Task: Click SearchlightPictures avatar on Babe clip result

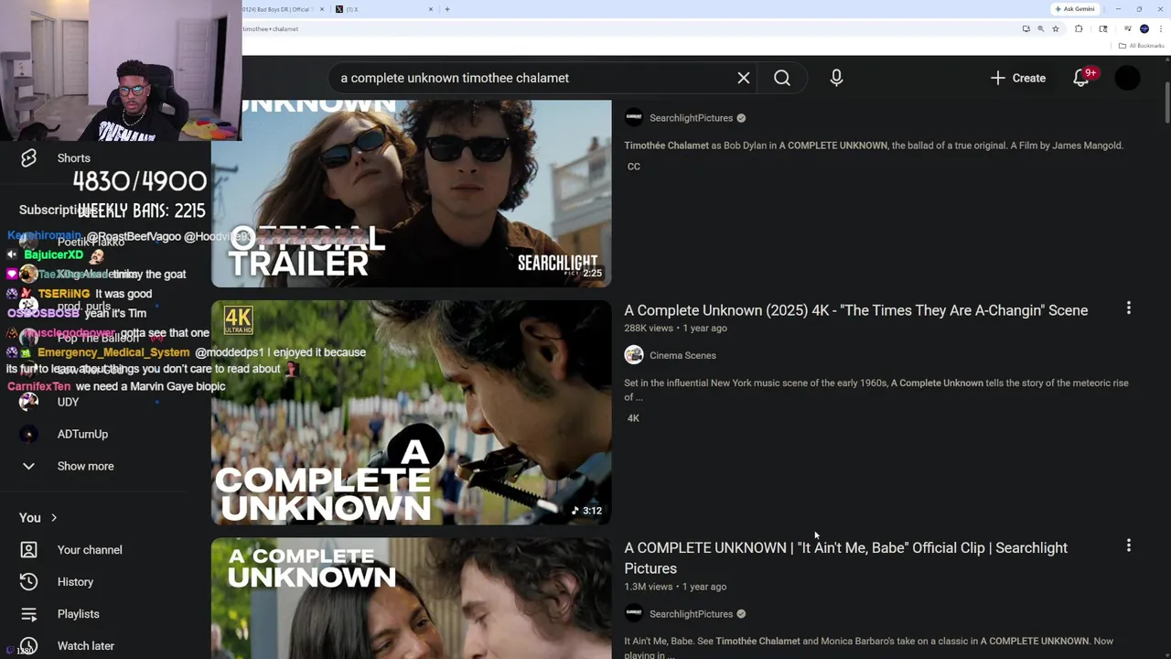Action: click(634, 613)
